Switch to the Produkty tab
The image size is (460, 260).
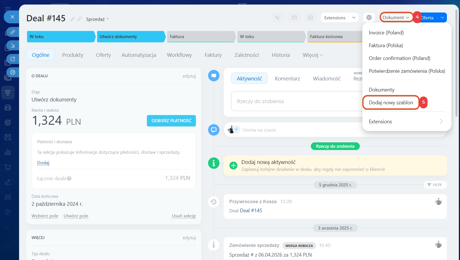[x=73, y=55]
